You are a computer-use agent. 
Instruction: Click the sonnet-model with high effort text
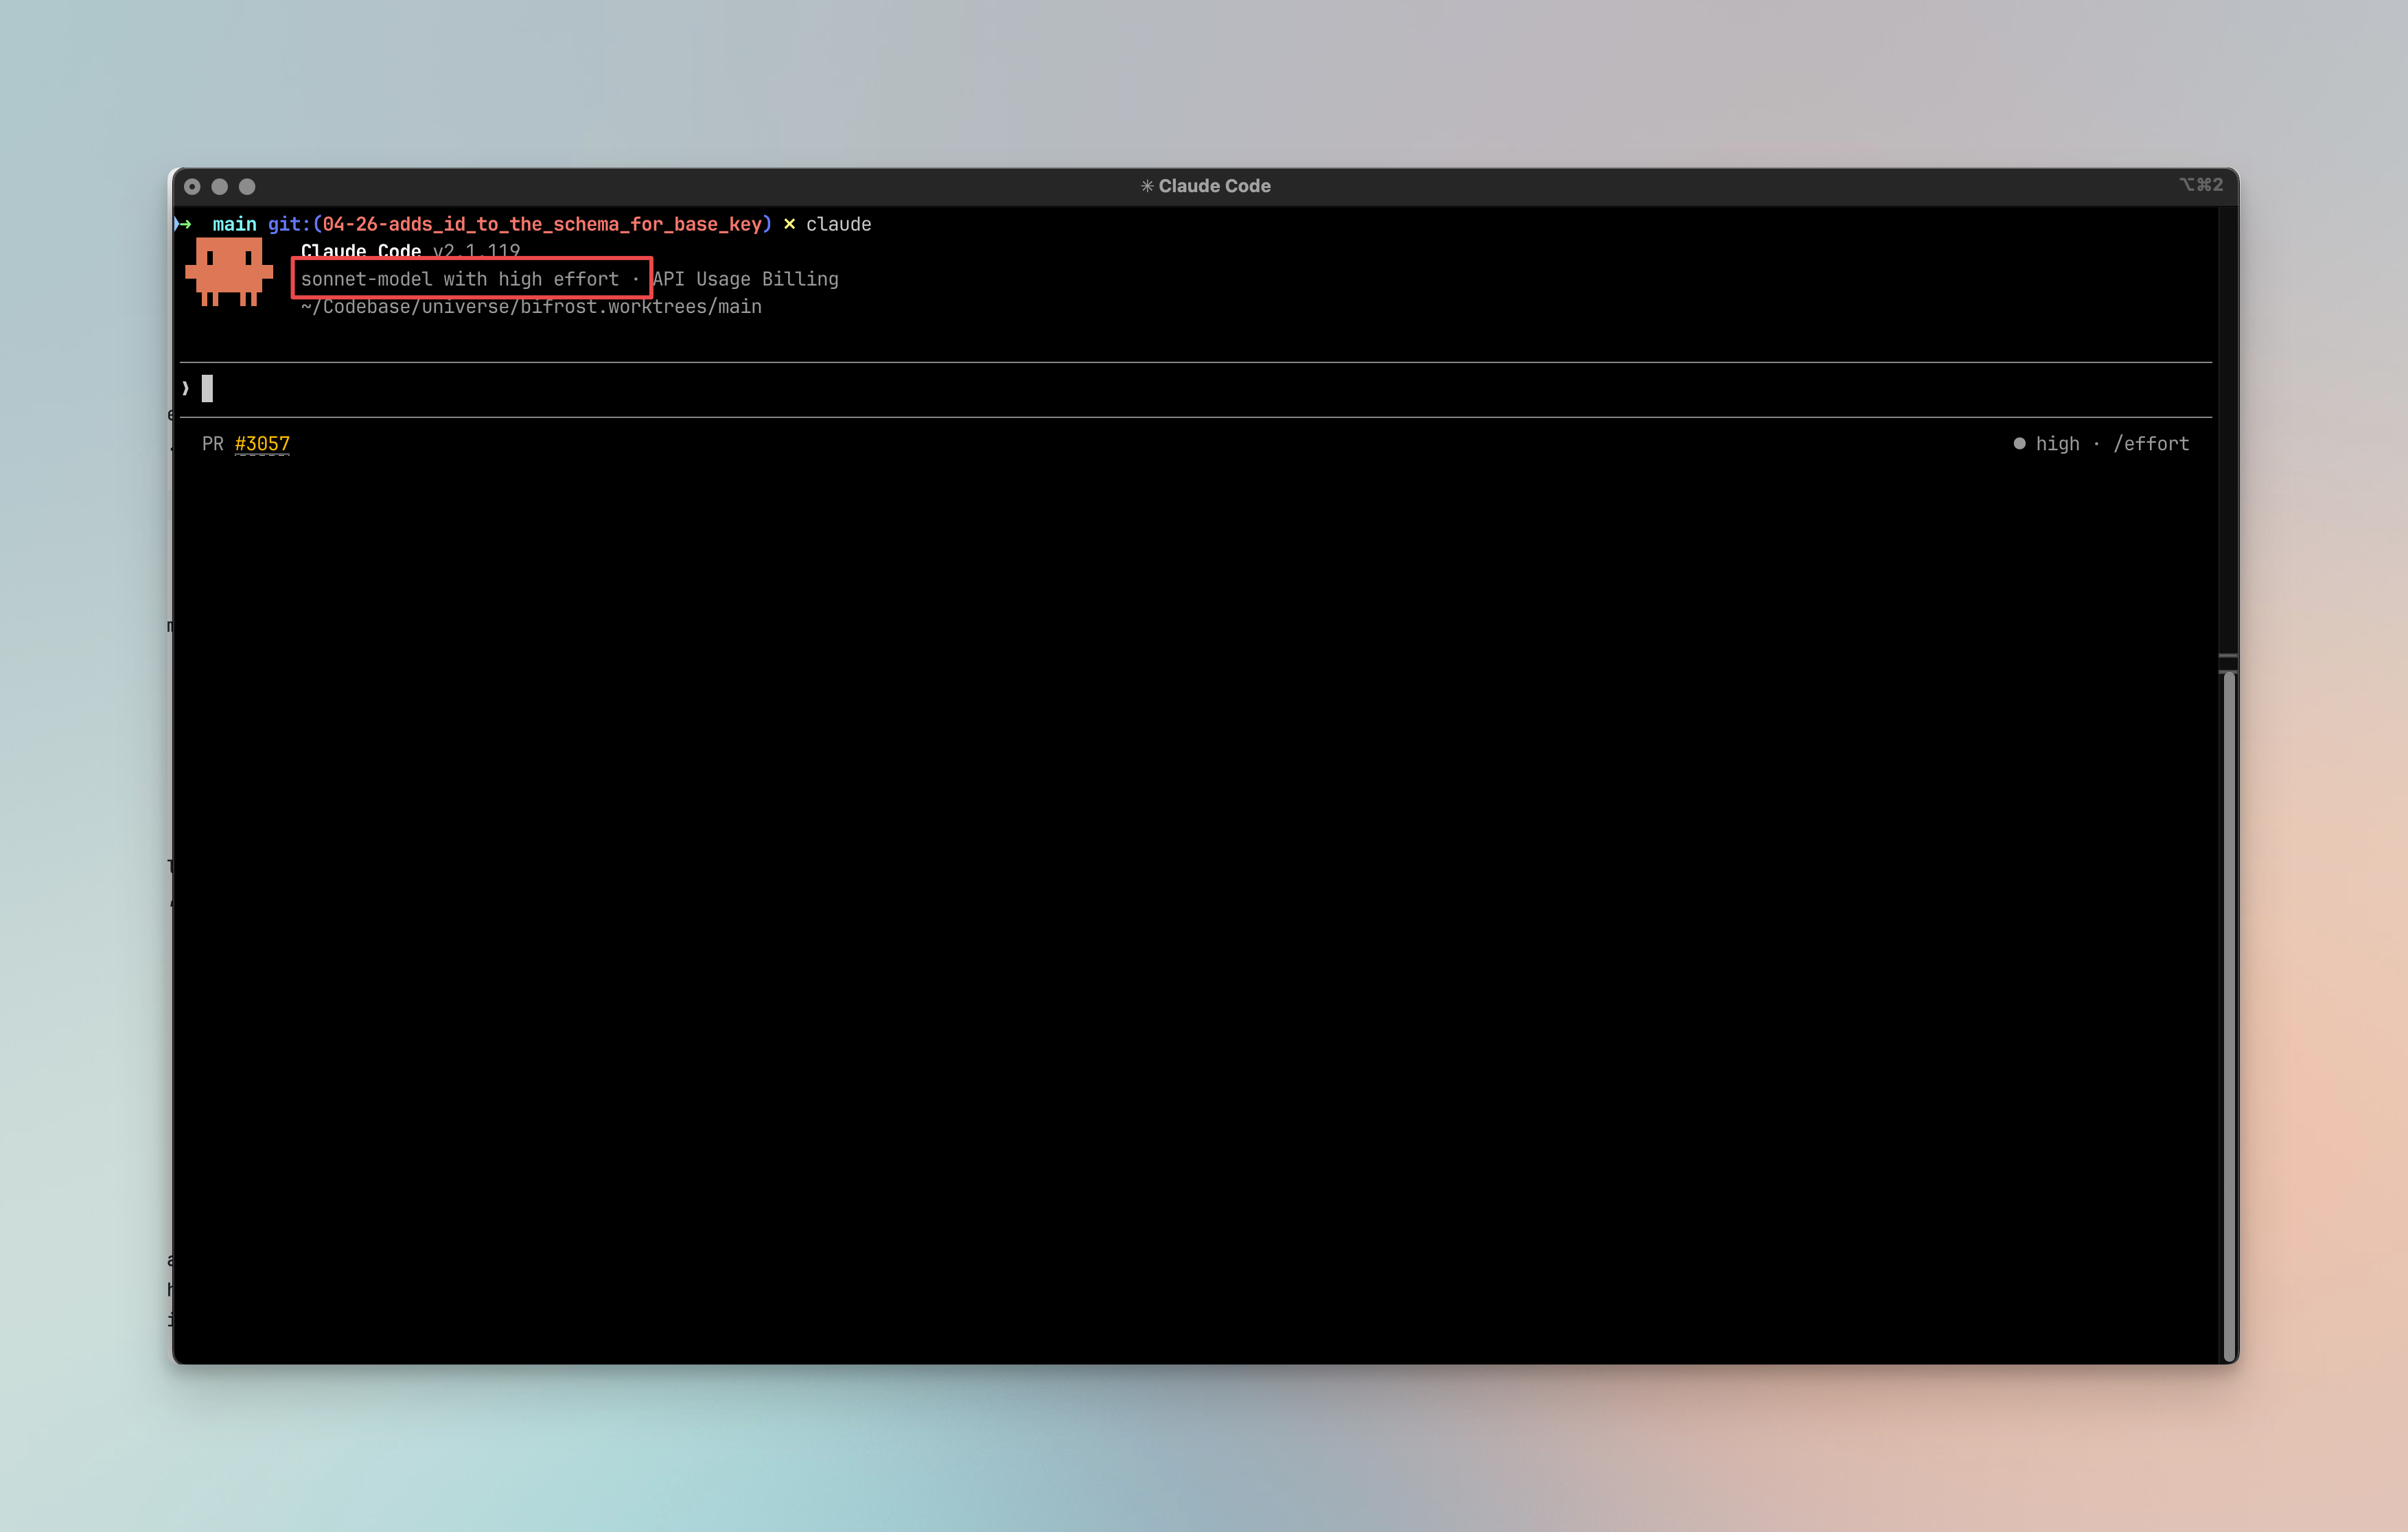(460, 279)
